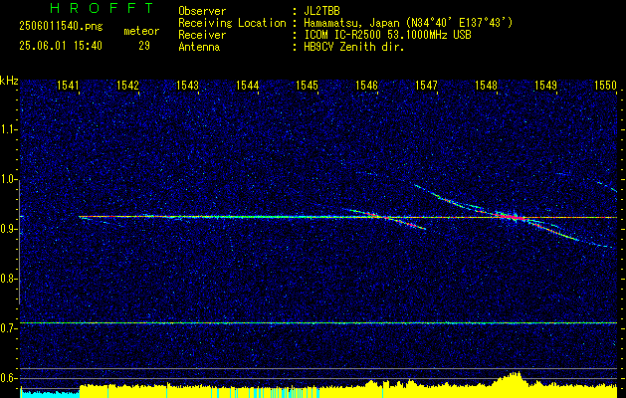
Task: Click the Observer label
Action: (x=202, y=11)
